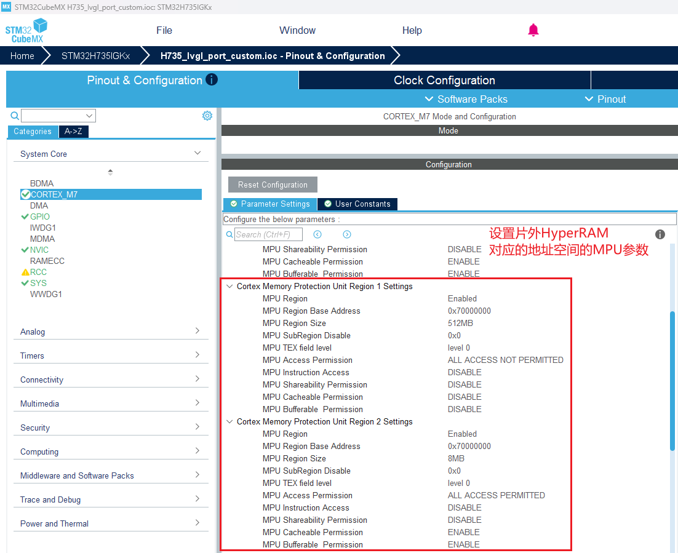Viewport: 678px width, 553px height.
Task: Select WWDG1 in System Core list
Action: [x=46, y=294]
